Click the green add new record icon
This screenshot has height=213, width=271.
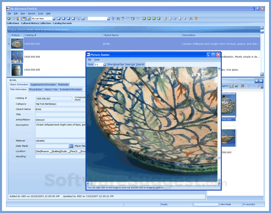point(144,19)
